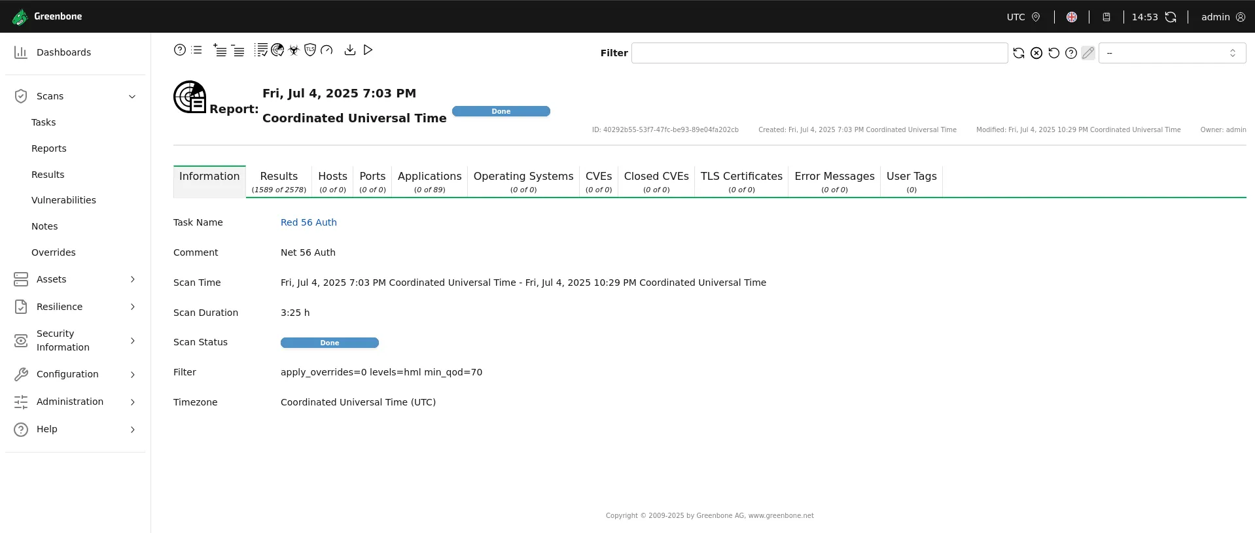Screen dimensions: 1255x533
Task: Go to Tasks in the sidebar
Action: (x=43, y=122)
